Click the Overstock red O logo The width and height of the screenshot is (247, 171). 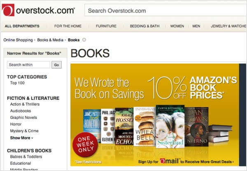[x=8, y=10]
